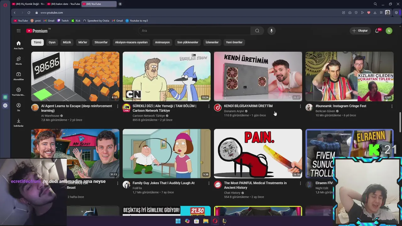Open YouTube notifications bell
Image resolution: width=402 pixels, height=226 pixels.
[377, 31]
